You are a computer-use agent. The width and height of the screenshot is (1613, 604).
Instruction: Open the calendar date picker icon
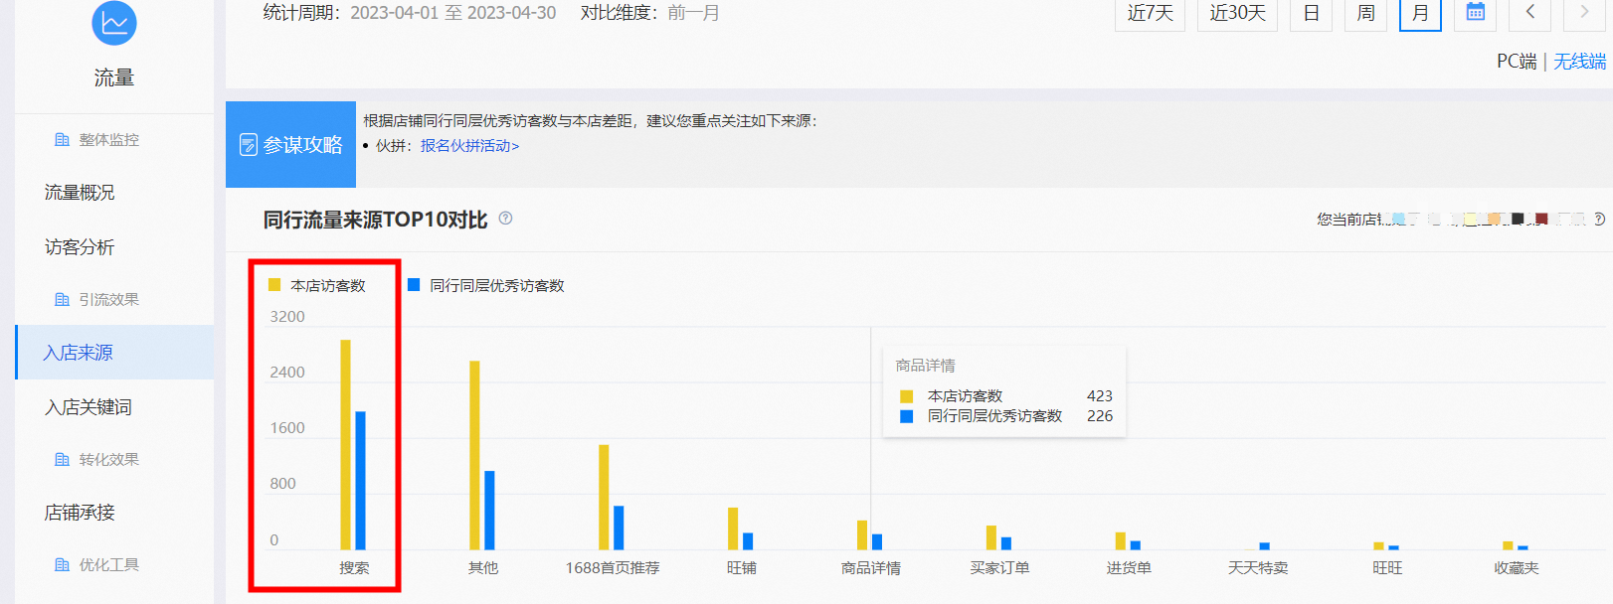pos(1475,12)
